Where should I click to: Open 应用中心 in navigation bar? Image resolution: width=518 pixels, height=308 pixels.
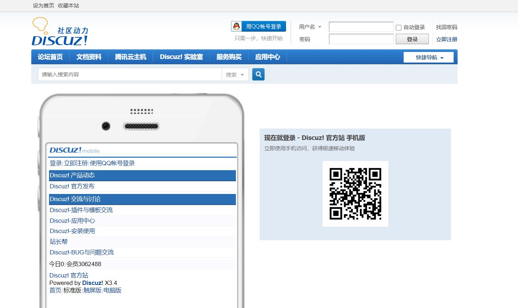[x=268, y=57]
